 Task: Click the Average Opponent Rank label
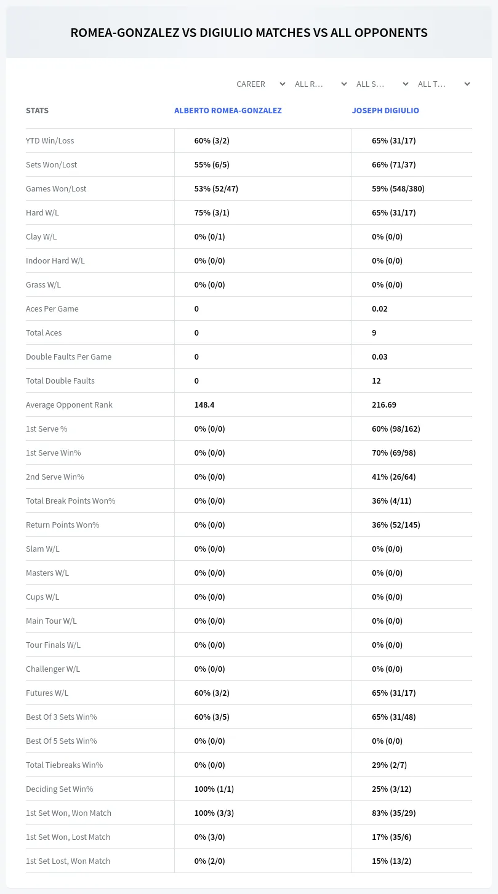click(x=69, y=405)
